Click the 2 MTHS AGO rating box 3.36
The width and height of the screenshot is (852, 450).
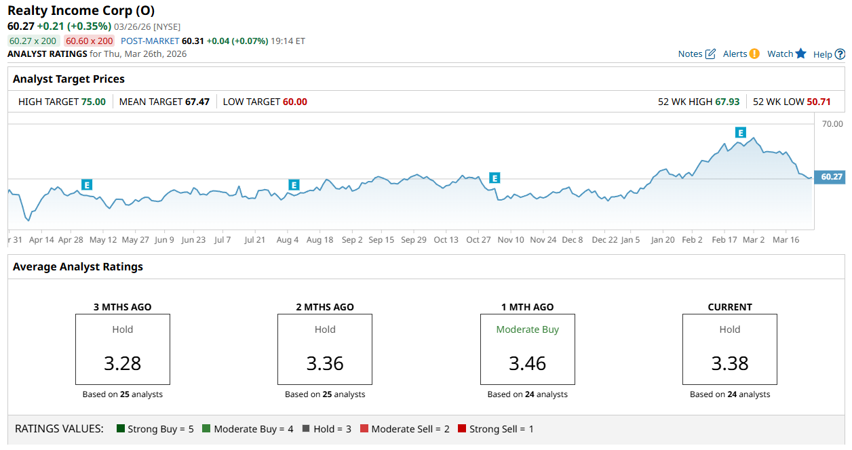(325, 349)
